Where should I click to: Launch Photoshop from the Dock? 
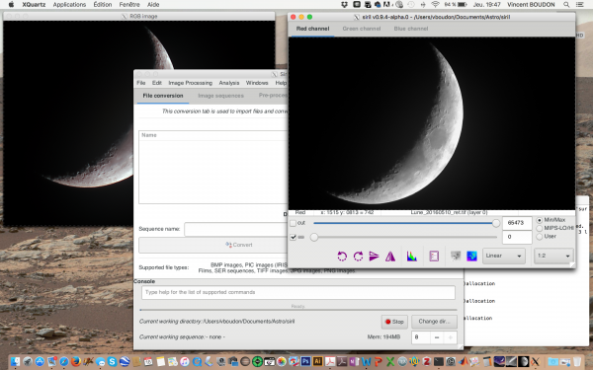click(x=305, y=361)
